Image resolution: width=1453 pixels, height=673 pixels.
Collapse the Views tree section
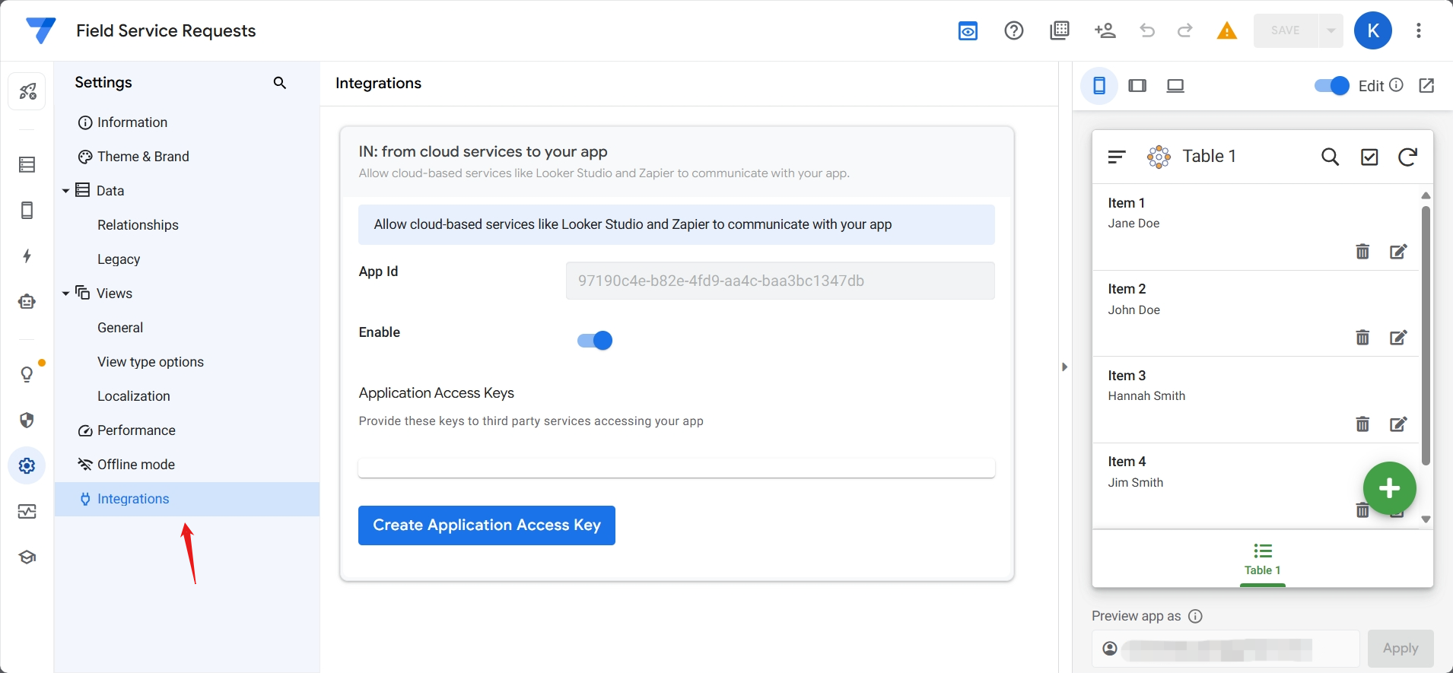[x=65, y=294]
